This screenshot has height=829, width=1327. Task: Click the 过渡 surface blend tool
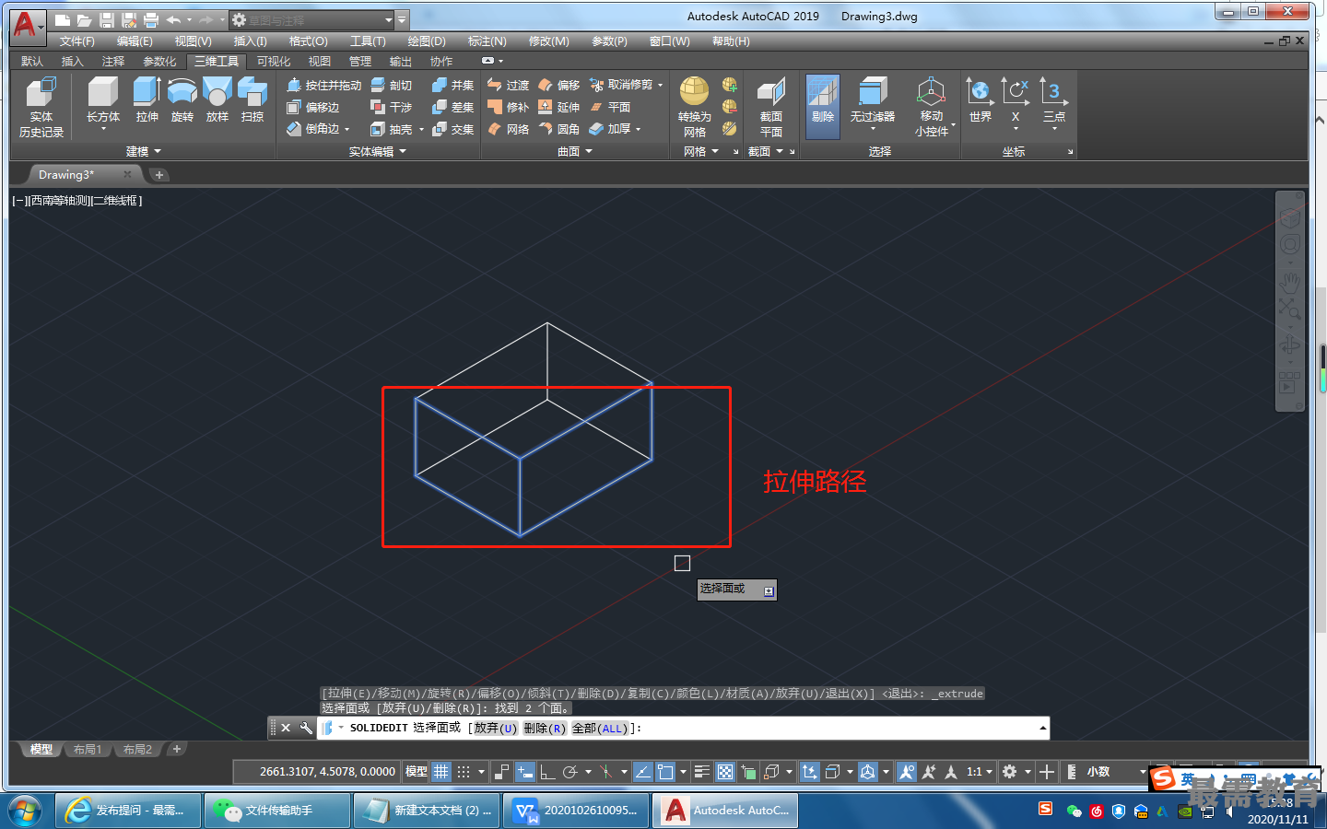coord(508,85)
